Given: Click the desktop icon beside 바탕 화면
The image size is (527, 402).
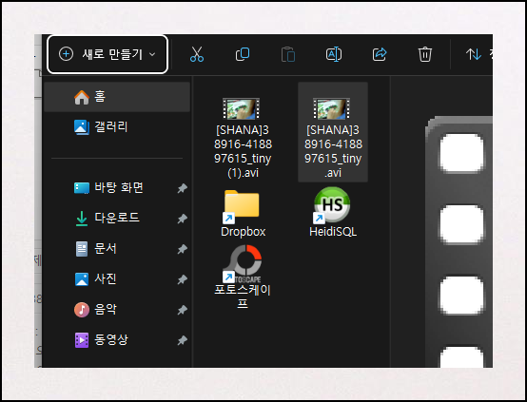Looking at the screenshot, I should pyautogui.click(x=82, y=188).
